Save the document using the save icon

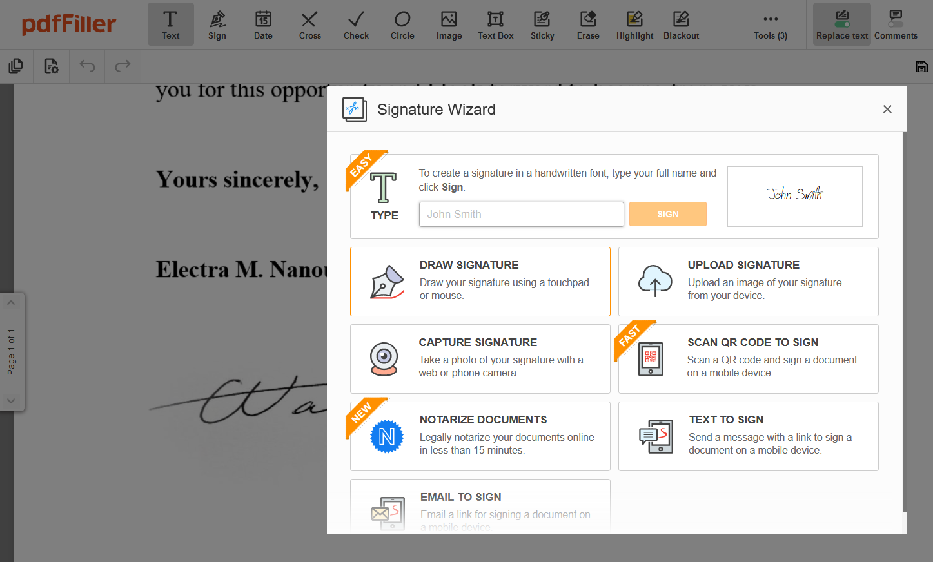click(x=921, y=66)
